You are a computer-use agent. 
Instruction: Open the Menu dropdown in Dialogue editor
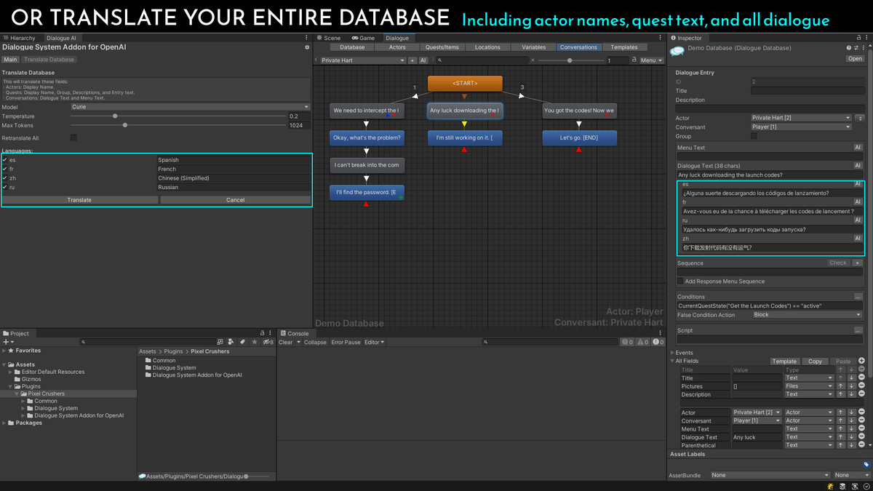[x=650, y=60]
